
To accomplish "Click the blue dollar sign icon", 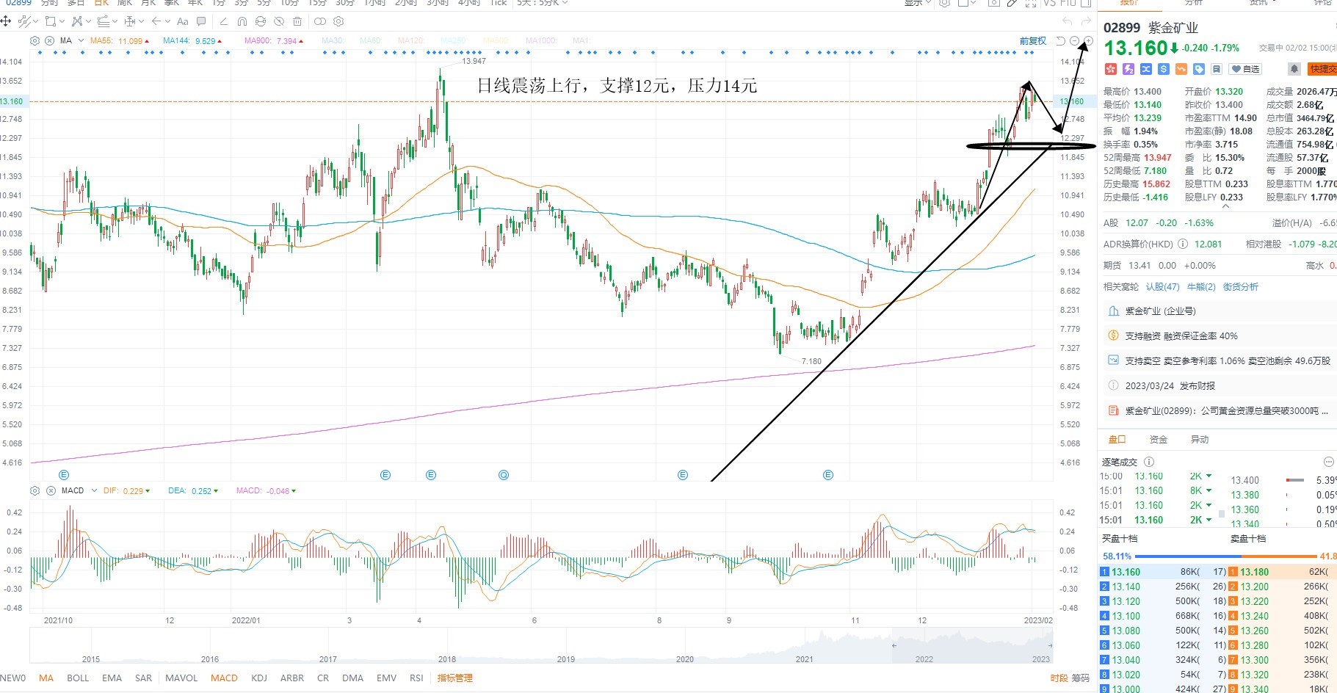I will point(1164,69).
